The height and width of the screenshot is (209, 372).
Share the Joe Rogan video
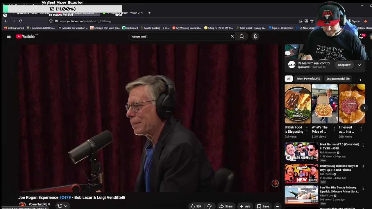(226, 206)
